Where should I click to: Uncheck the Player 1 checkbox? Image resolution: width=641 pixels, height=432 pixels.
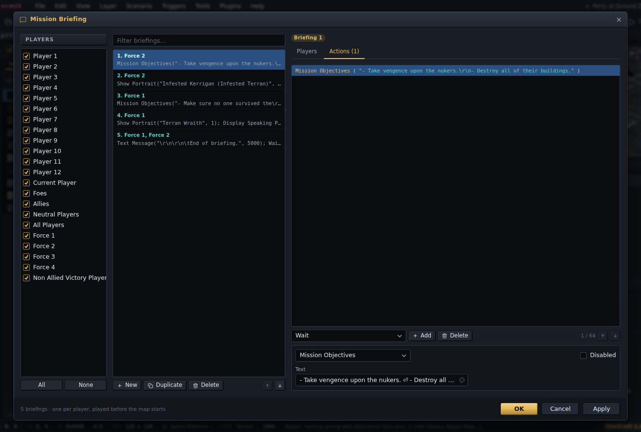coord(26,56)
